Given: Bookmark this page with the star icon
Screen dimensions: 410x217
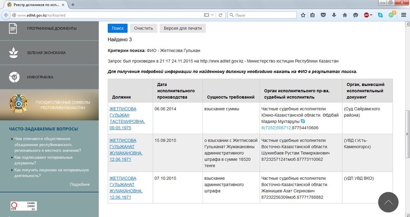Looking at the screenshot, I should pyautogui.click(x=303, y=15).
